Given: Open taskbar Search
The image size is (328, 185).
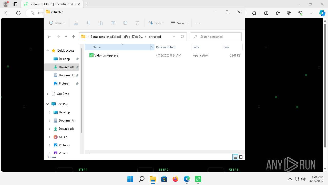Looking at the screenshot, I should click(141, 179).
